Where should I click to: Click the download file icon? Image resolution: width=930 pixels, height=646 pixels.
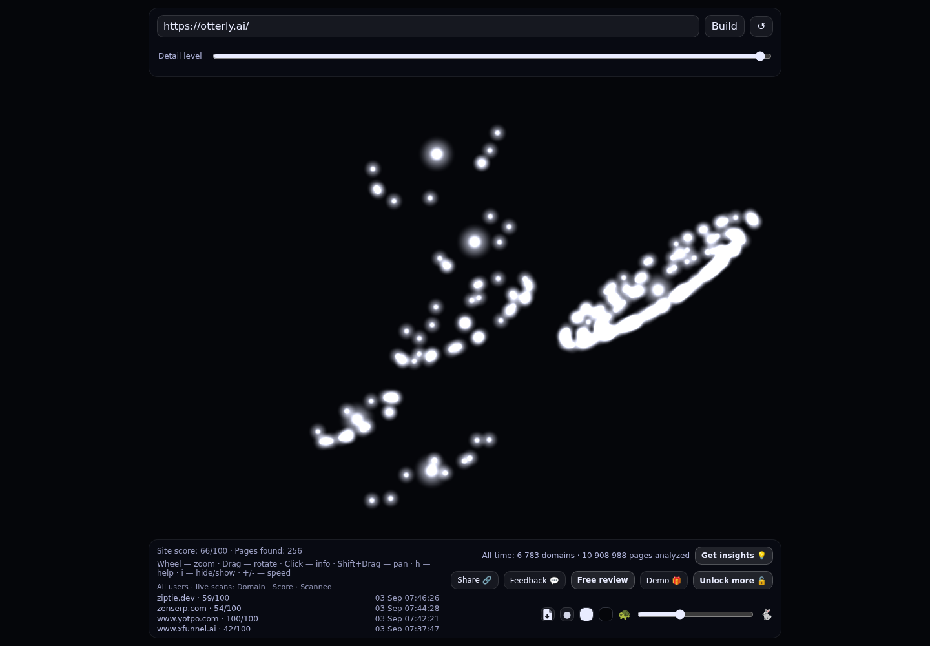pos(548,614)
